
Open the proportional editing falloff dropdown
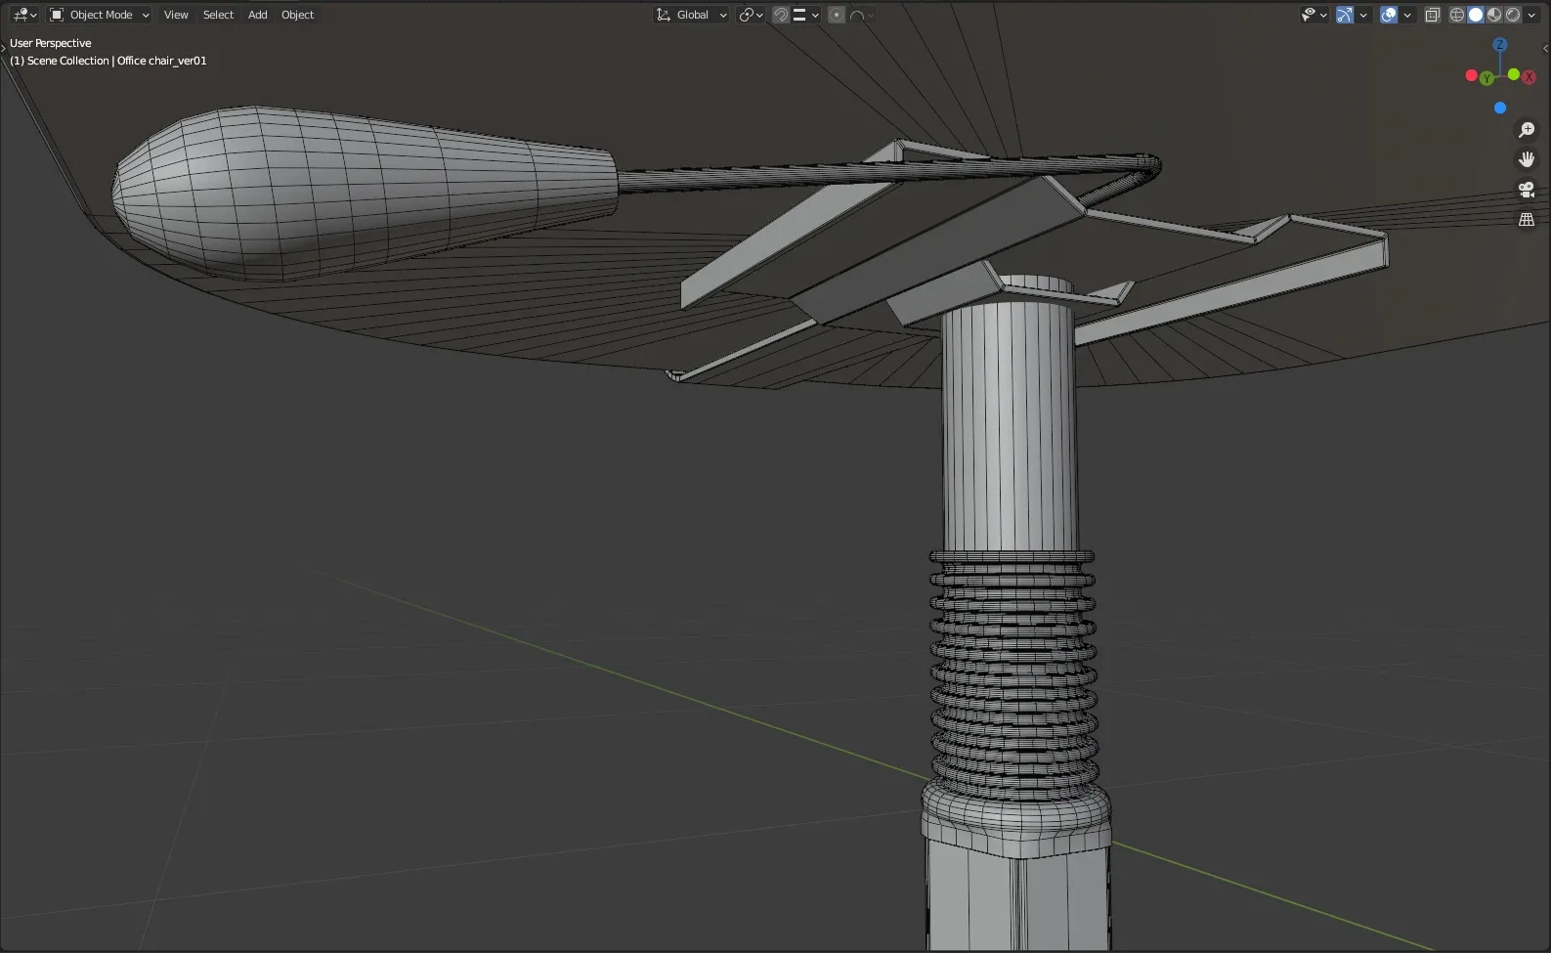[x=862, y=15]
